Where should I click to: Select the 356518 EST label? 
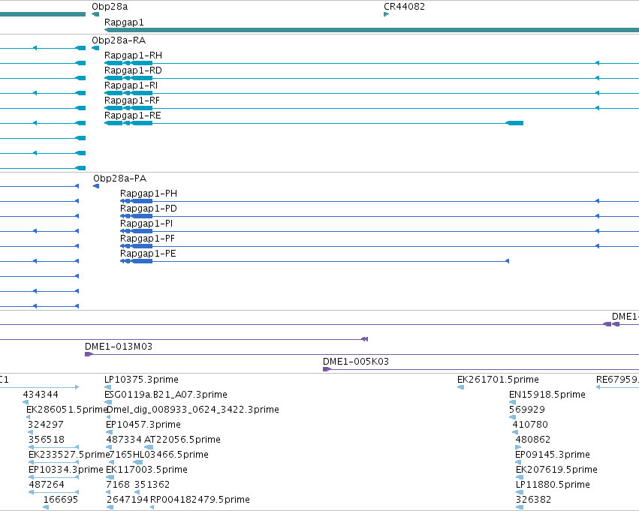tap(47, 440)
